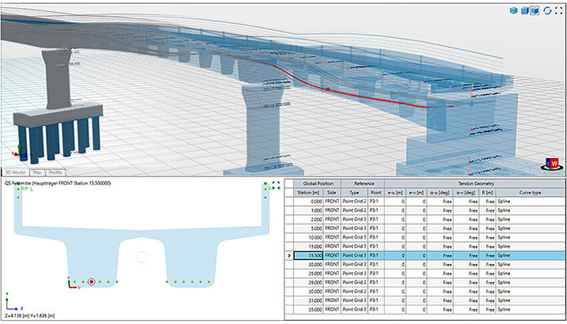Screen dimensions: 567x324
Task: Select the red tendon line in 3D model
Action: [374, 95]
